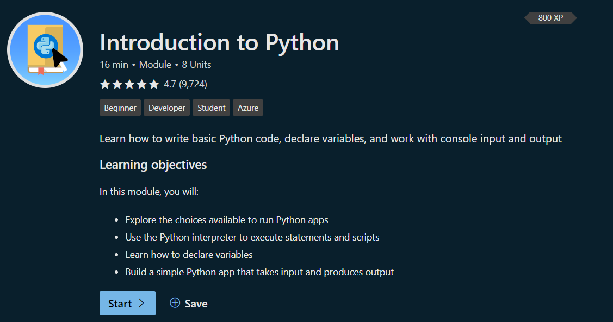The width and height of the screenshot is (613, 322).
Task: Click the fourth rating star
Action: click(x=141, y=84)
